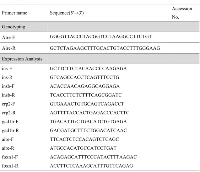The image size is (200, 172).
Task: Click the Accession No. column header
Action: 182,13
